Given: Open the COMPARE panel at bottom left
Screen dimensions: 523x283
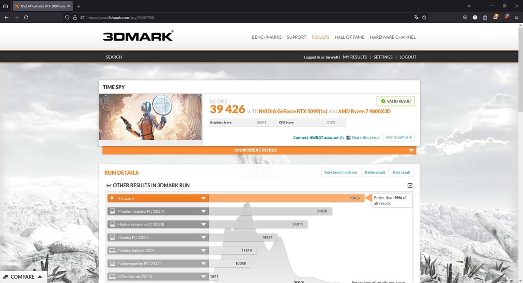Looking at the screenshot, I should coord(23,277).
